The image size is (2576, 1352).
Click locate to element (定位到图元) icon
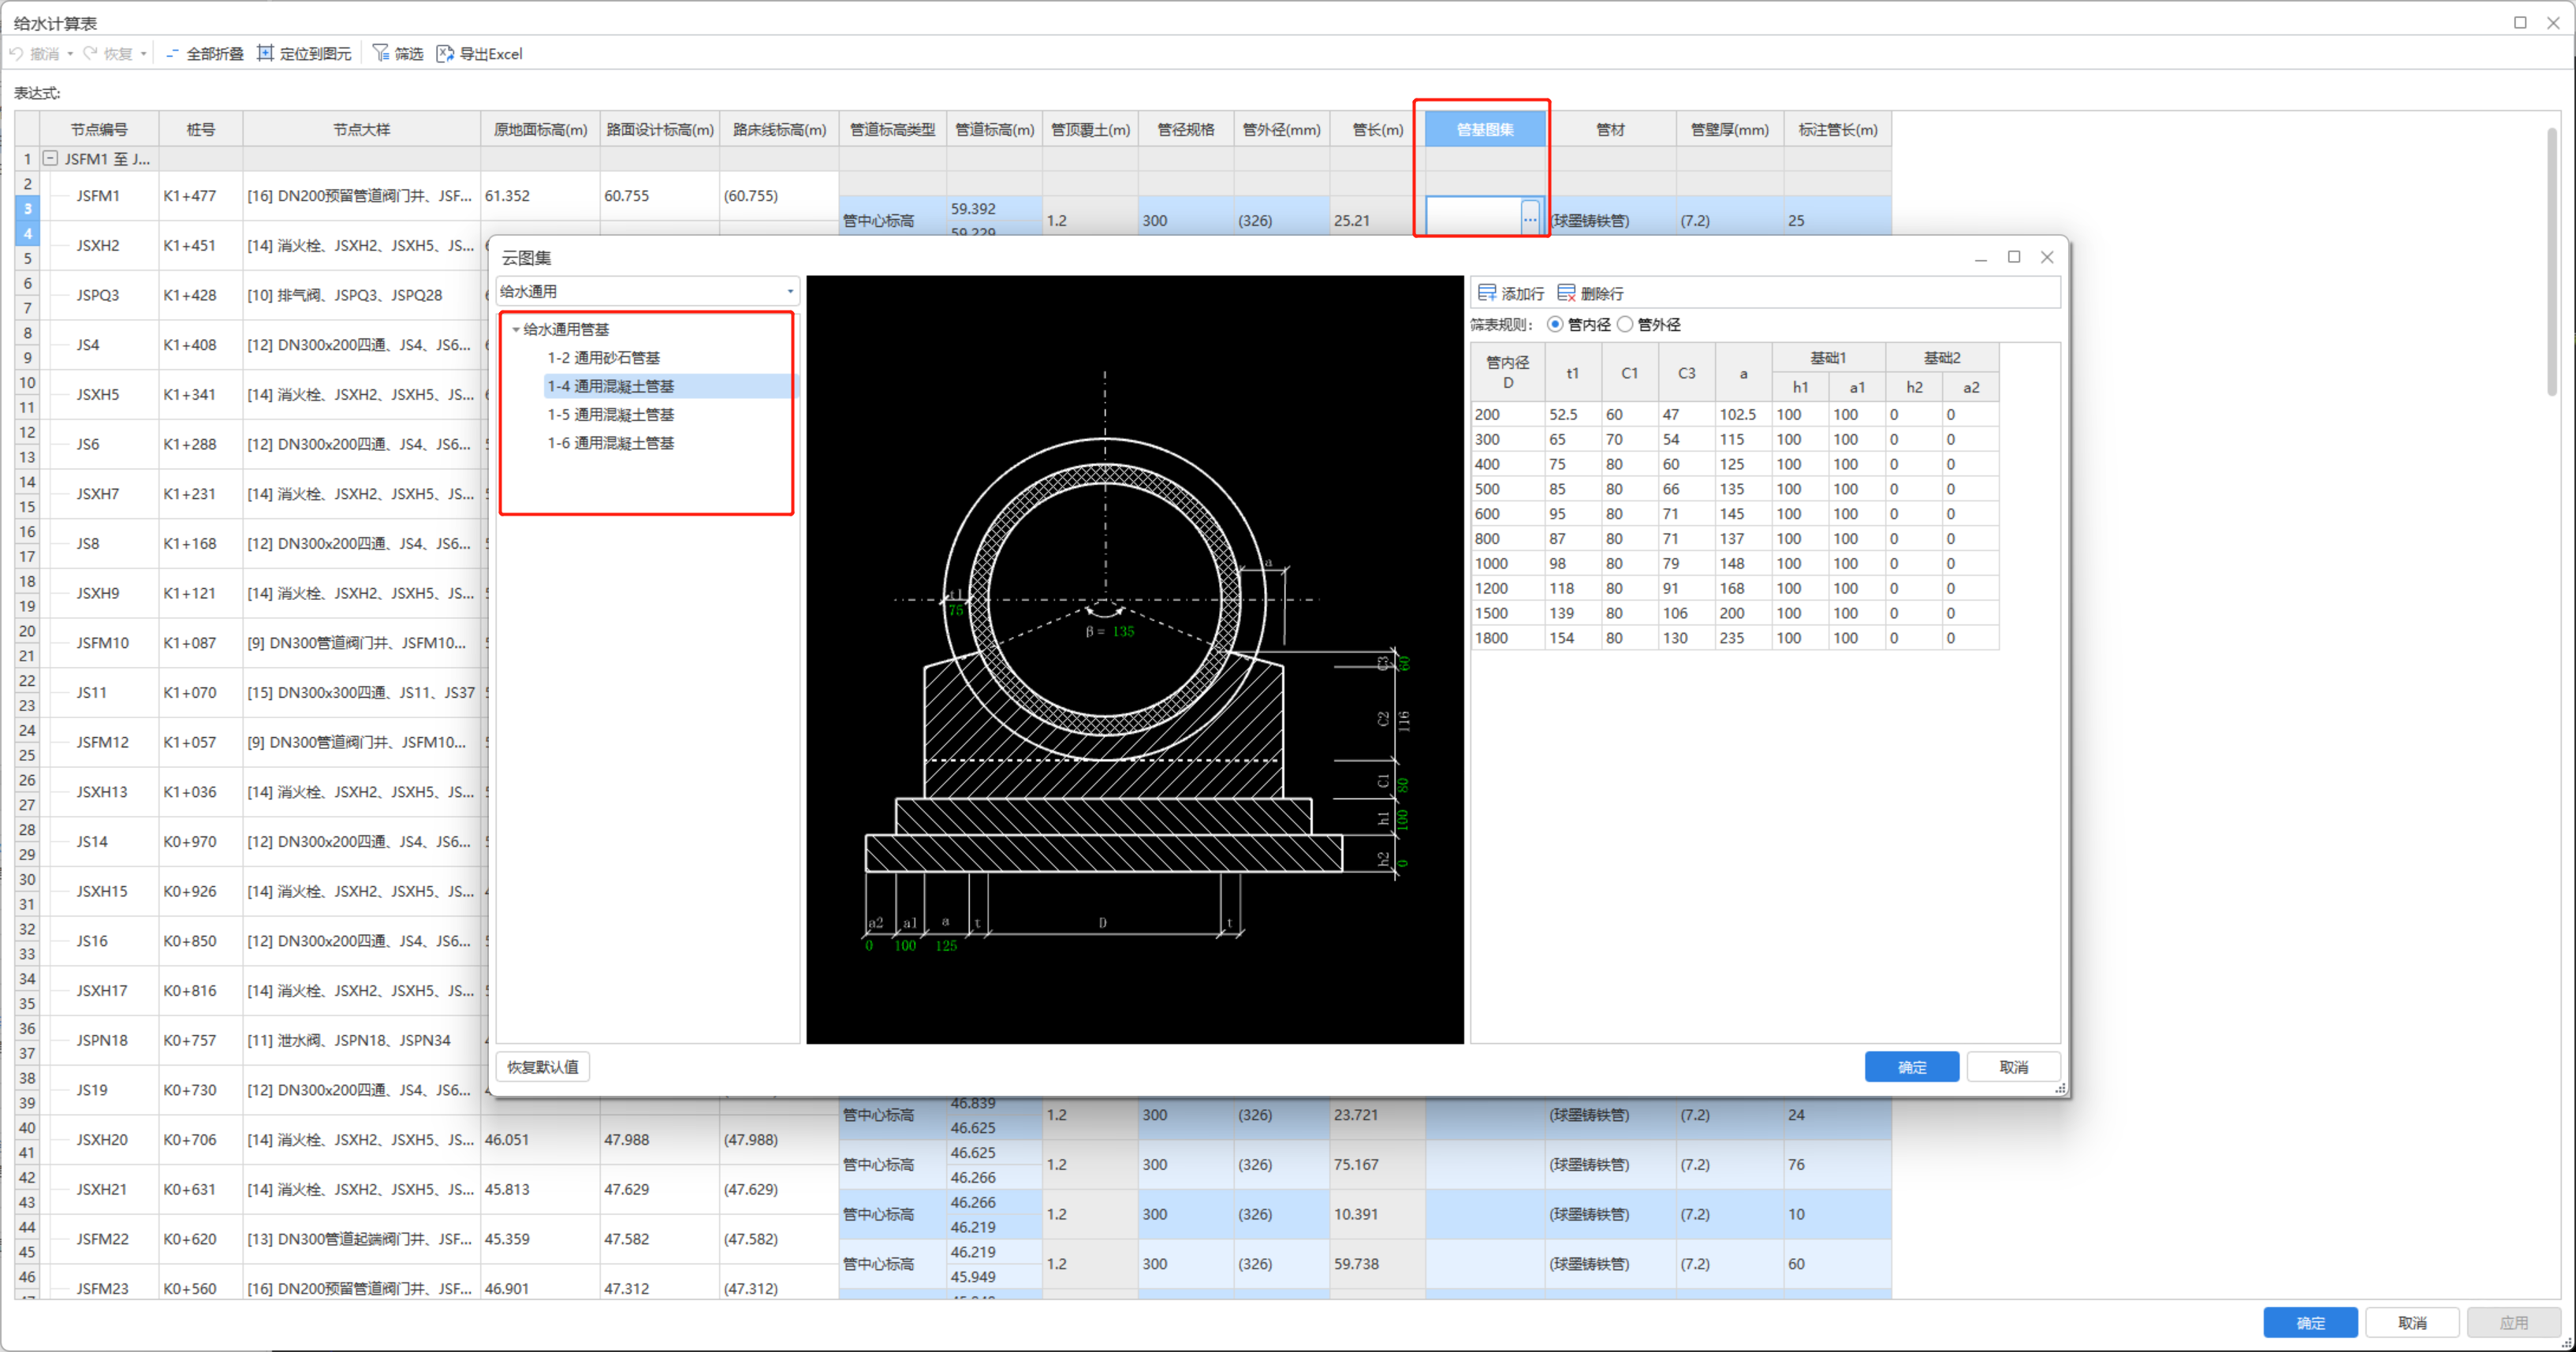[x=265, y=54]
